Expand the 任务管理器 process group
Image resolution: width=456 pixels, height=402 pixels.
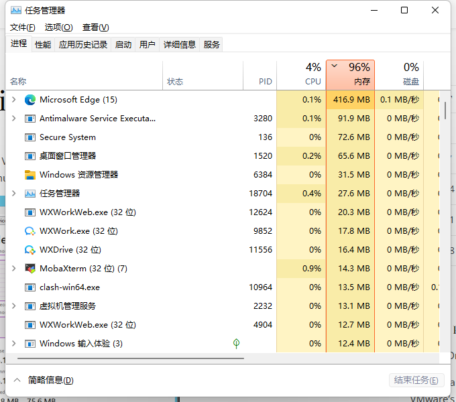[x=13, y=194]
